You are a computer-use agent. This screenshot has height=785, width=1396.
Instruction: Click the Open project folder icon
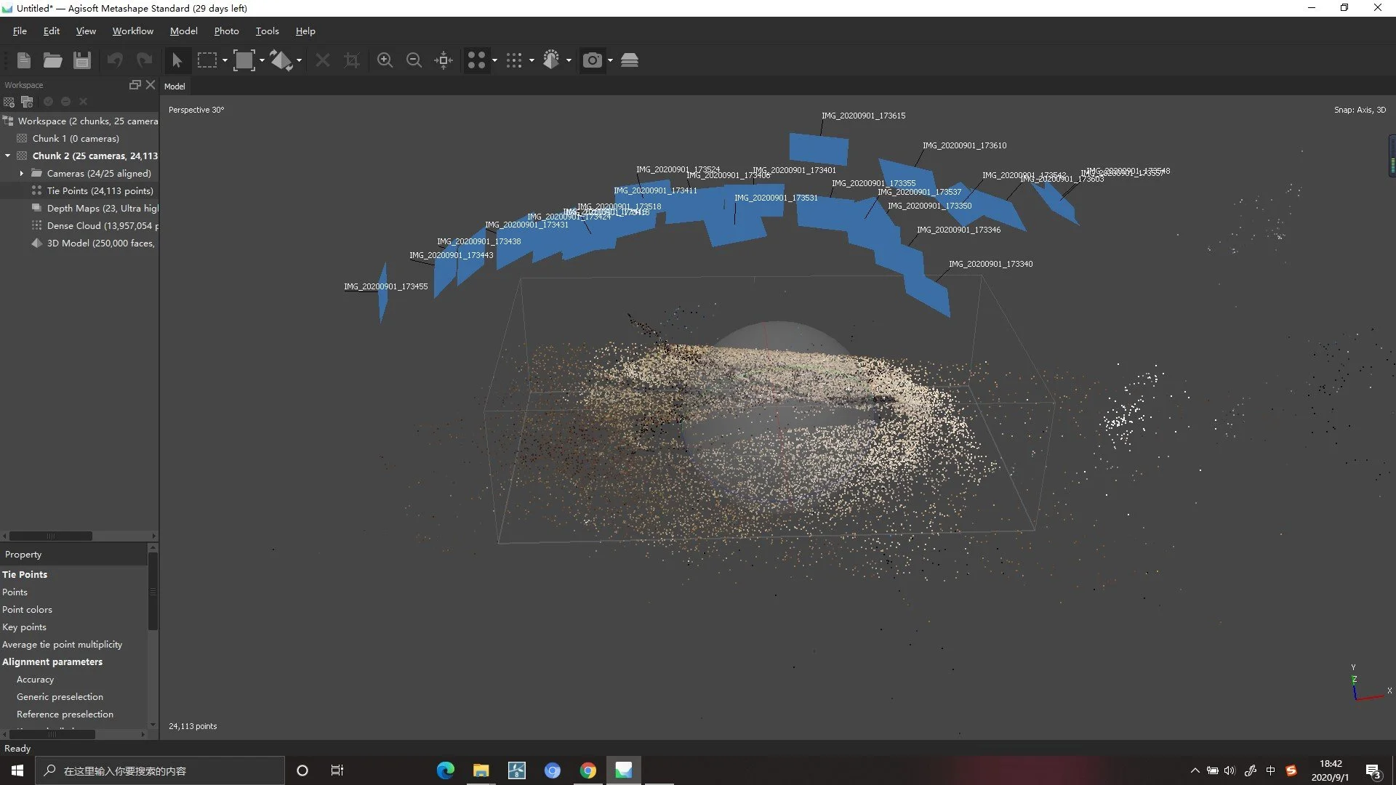[x=52, y=60]
